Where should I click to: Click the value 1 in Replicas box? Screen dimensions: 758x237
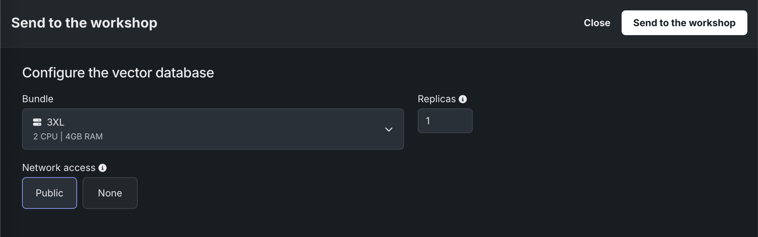[428, 121]
